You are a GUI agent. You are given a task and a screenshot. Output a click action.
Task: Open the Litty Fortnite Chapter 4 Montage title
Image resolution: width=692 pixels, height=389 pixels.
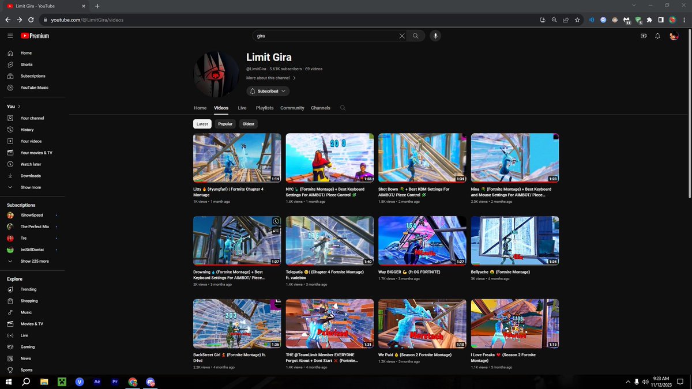[230, 192]
